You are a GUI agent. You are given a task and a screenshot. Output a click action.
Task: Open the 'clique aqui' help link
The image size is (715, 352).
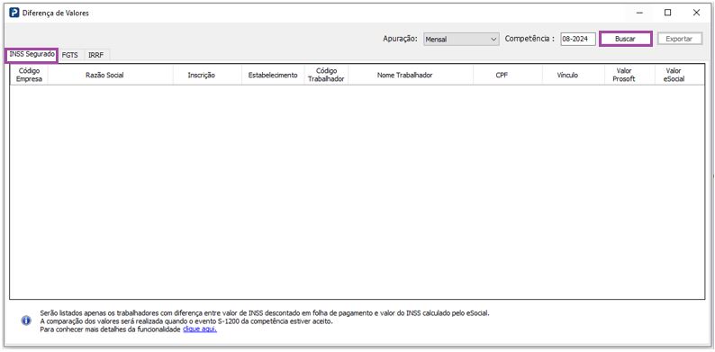click(200, 329)
